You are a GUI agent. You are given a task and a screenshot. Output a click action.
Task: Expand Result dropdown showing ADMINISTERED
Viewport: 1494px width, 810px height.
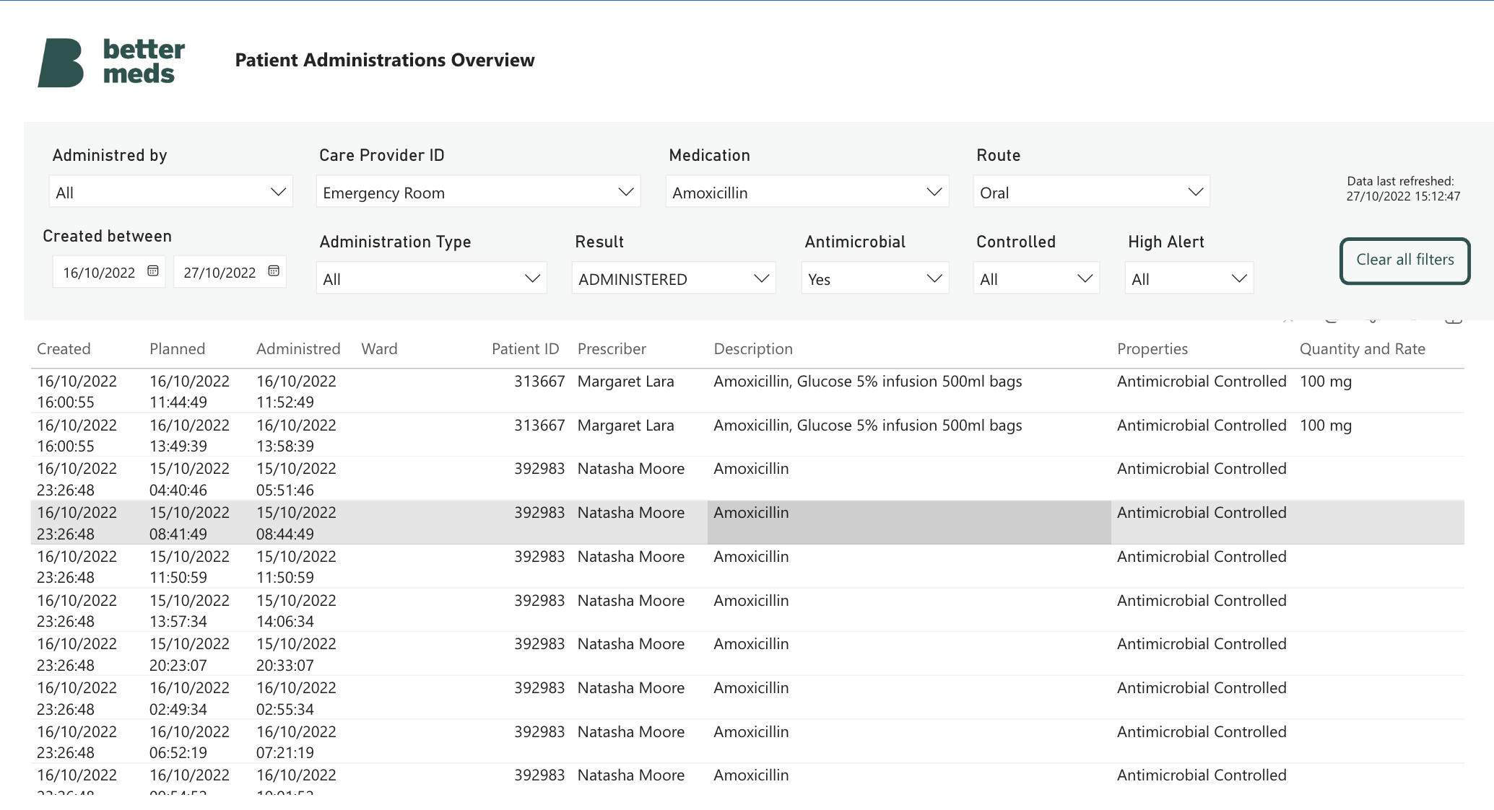674,278
